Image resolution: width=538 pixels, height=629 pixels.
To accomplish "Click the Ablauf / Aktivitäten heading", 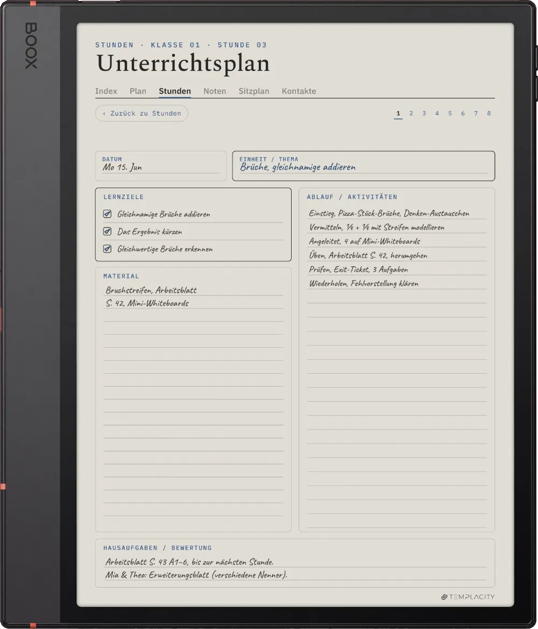I will (x=352, y=197).
